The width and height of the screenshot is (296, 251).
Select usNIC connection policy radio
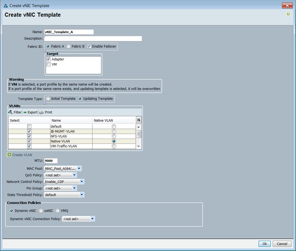[x=41, y=211]
